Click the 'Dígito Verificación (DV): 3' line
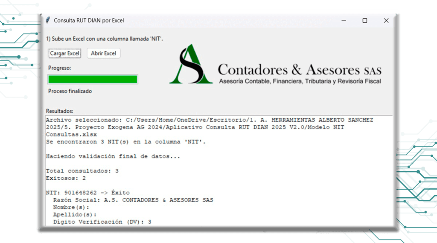 [102, 222]
